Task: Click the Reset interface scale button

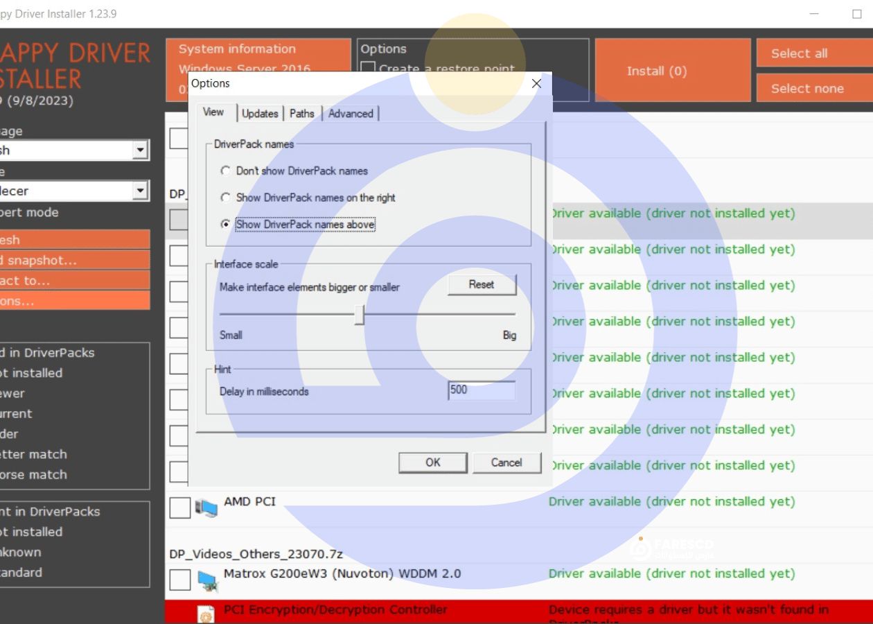Action: pyautogui.click(x=482, y=285)
